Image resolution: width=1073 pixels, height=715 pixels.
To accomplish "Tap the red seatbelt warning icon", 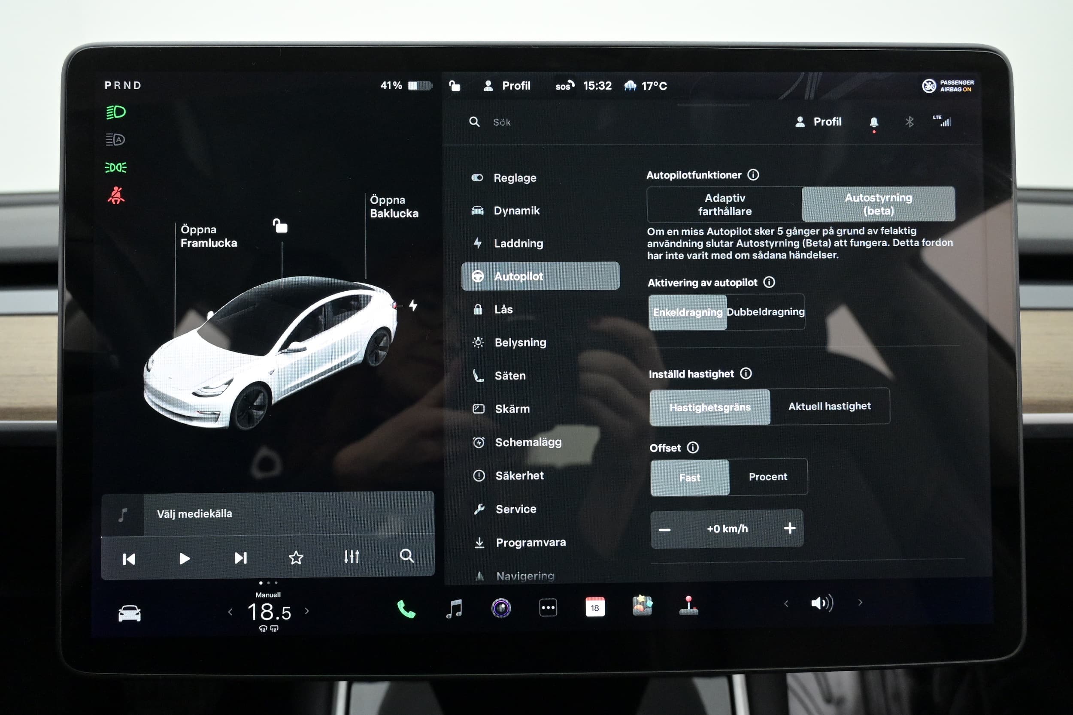I will click(116, 195).
